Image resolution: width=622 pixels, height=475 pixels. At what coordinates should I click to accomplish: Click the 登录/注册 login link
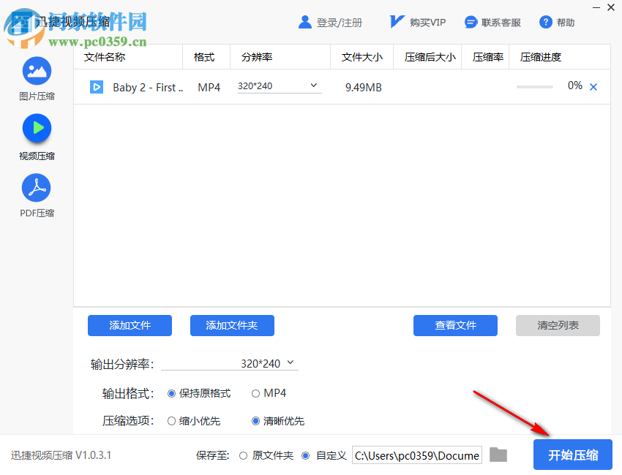[331, 21]
